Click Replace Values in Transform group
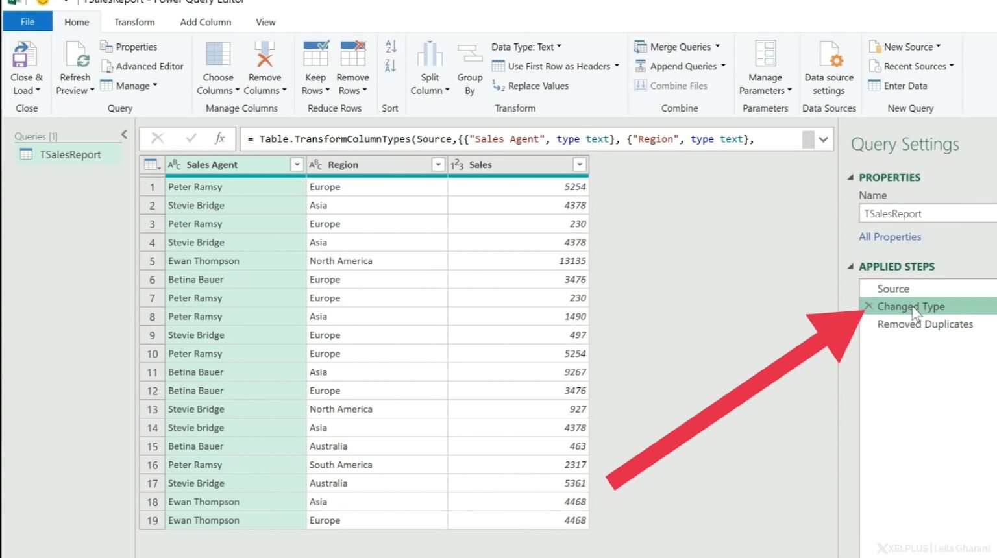 click(x=530, y=86)
